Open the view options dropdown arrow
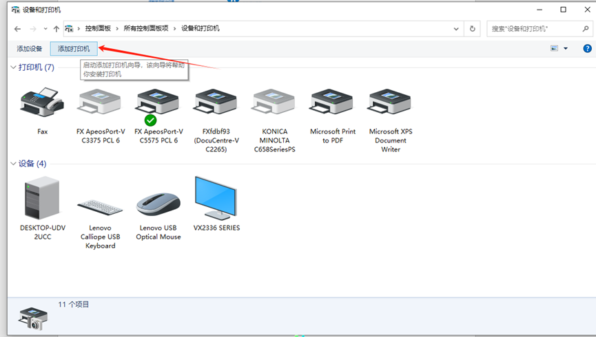Image resolution: width=596 pixels, height=337 pixels. [566, 49]
